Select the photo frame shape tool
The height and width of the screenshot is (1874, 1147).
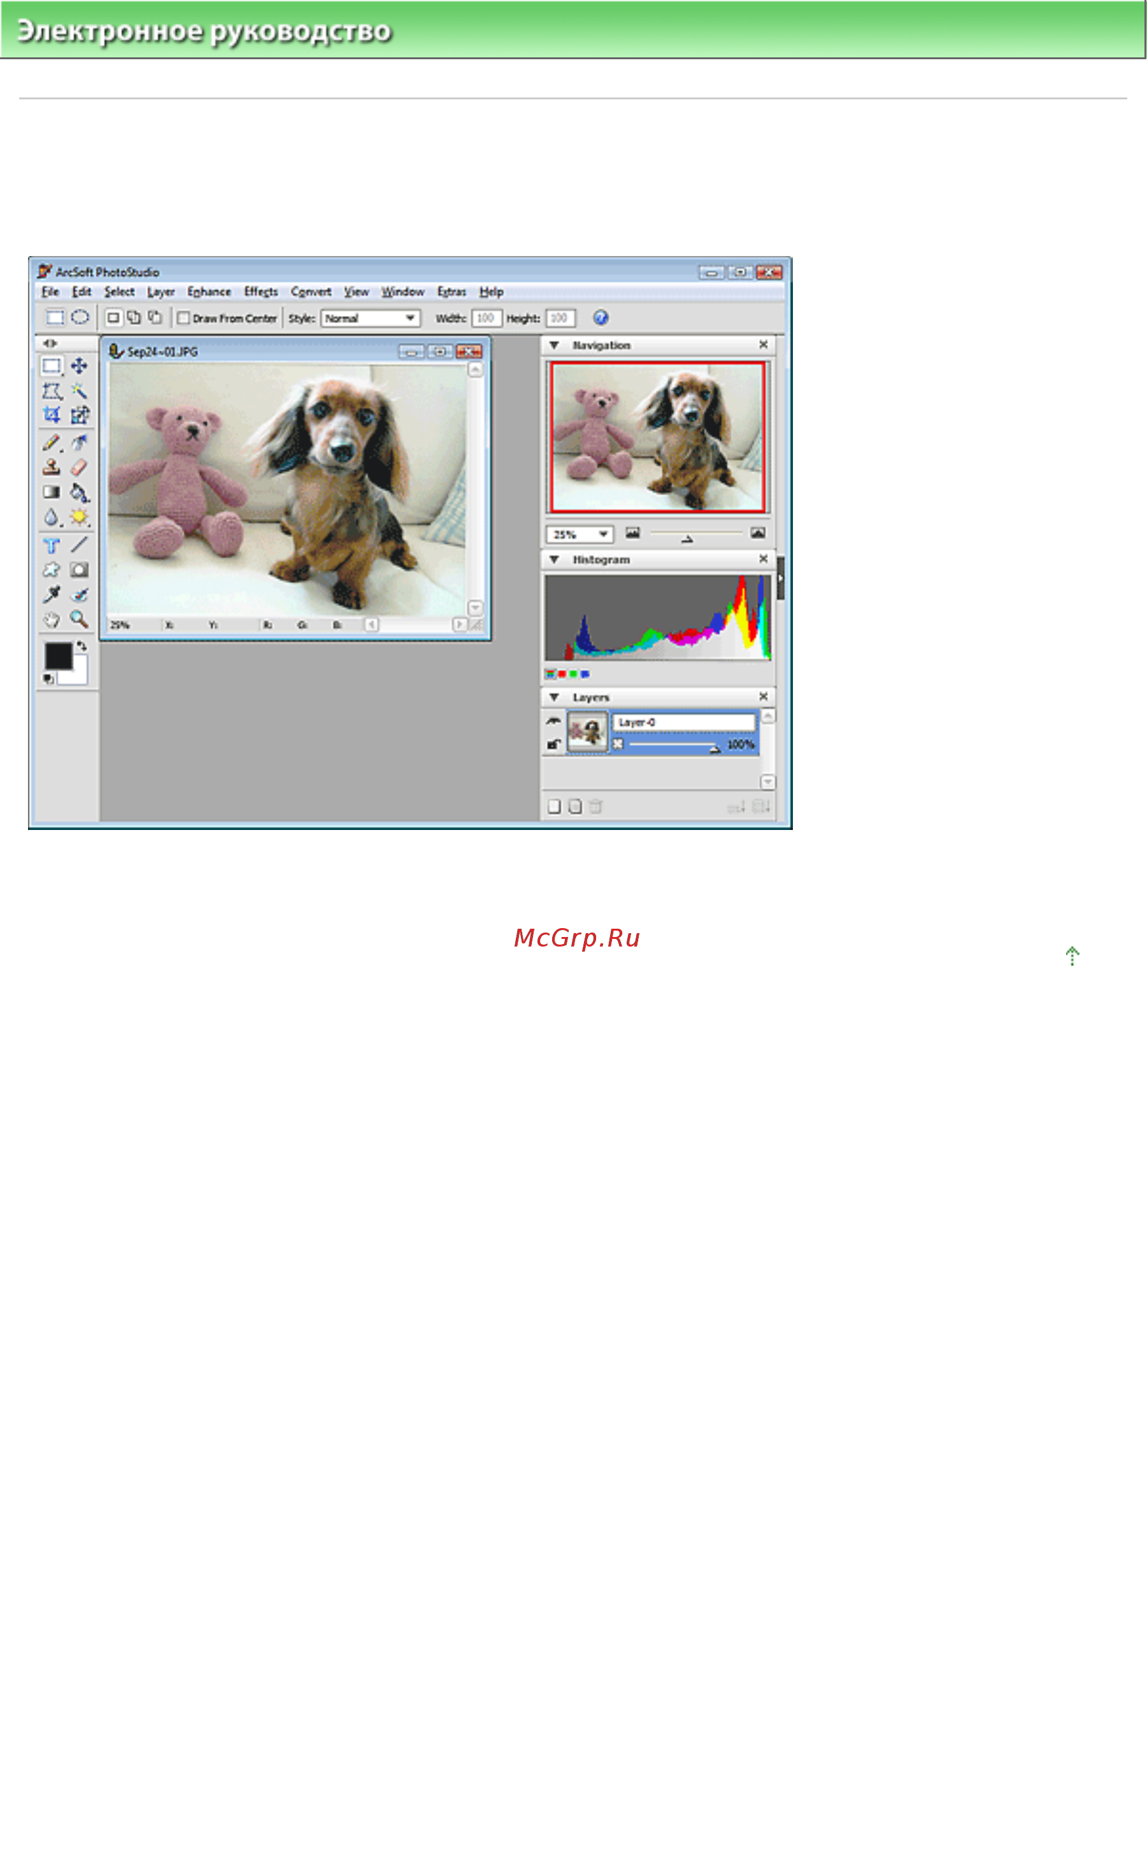point(79,569)
